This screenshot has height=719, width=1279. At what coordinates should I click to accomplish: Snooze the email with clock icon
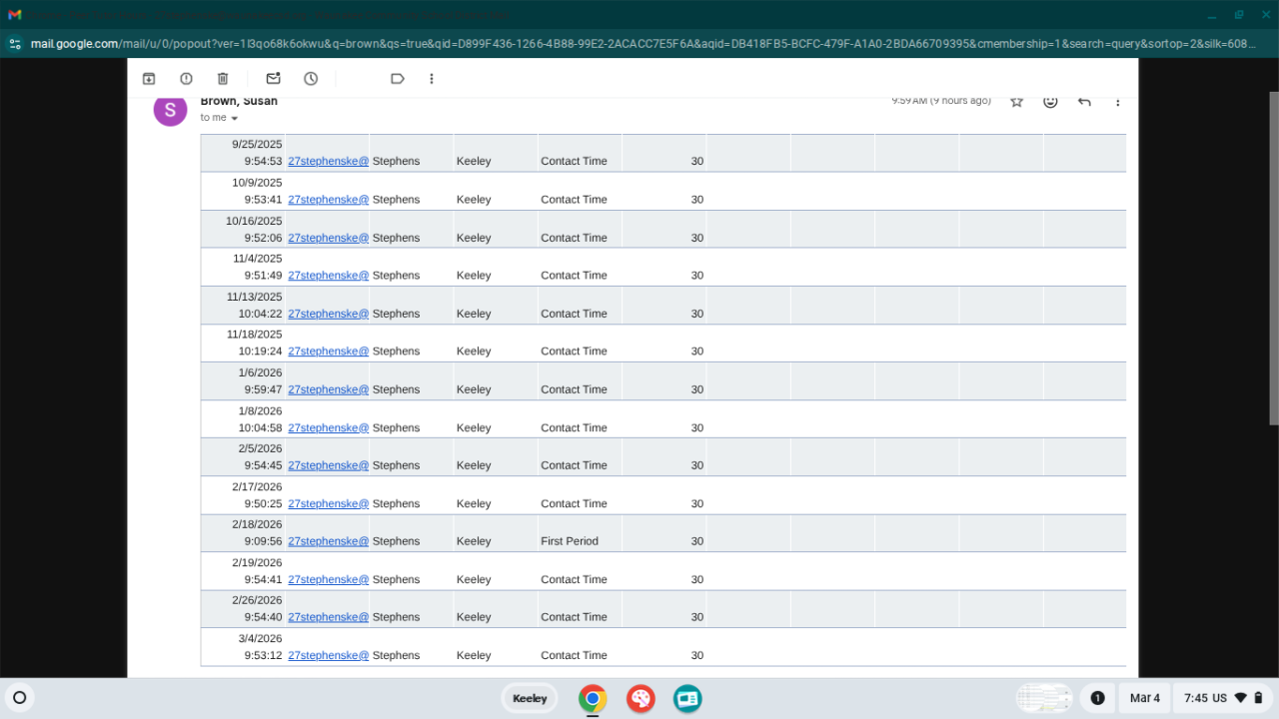[311, 79]
